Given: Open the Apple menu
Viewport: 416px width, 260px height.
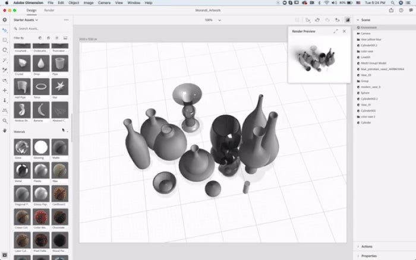Looking at the screenshot, I should point(7,2).
